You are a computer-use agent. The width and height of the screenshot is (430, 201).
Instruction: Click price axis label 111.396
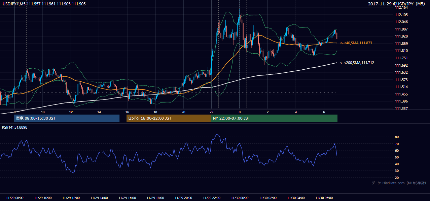[x=401, y=101]
